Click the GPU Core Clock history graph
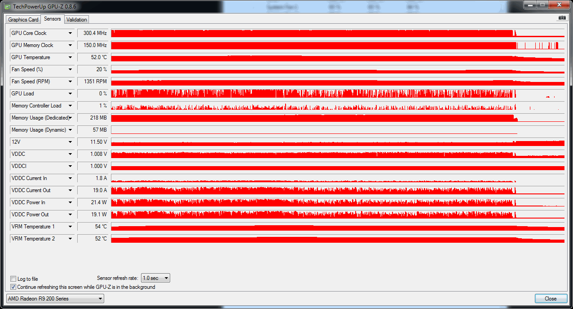Screen dimensions: 573x309 (x=338, y=33)
